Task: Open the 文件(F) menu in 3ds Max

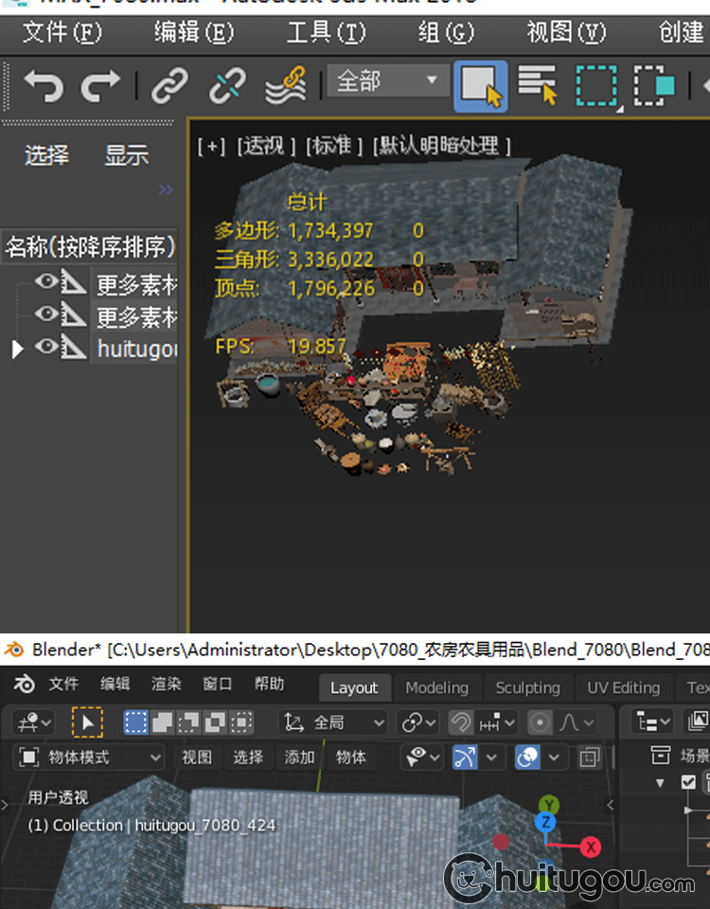Action: [62, 32]
